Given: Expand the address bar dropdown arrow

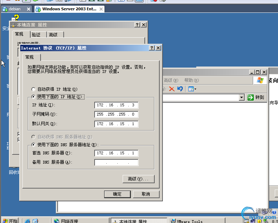Looking at the screenshot, I should [242, 97].
